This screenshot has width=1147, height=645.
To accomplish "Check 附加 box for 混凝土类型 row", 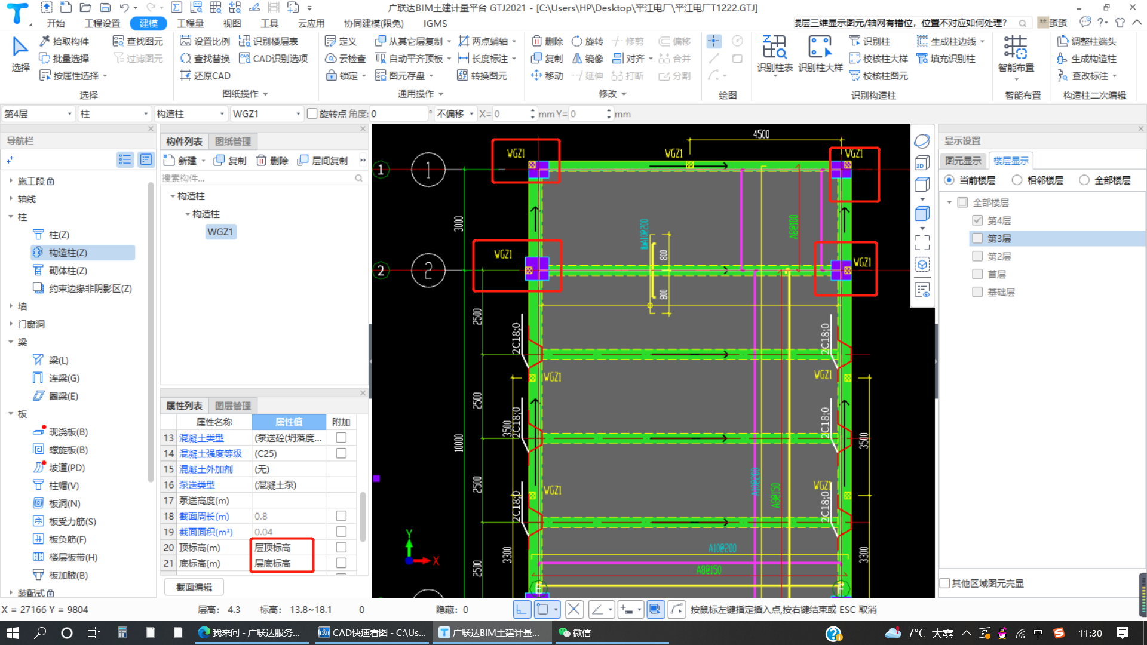I will point(341,438).
